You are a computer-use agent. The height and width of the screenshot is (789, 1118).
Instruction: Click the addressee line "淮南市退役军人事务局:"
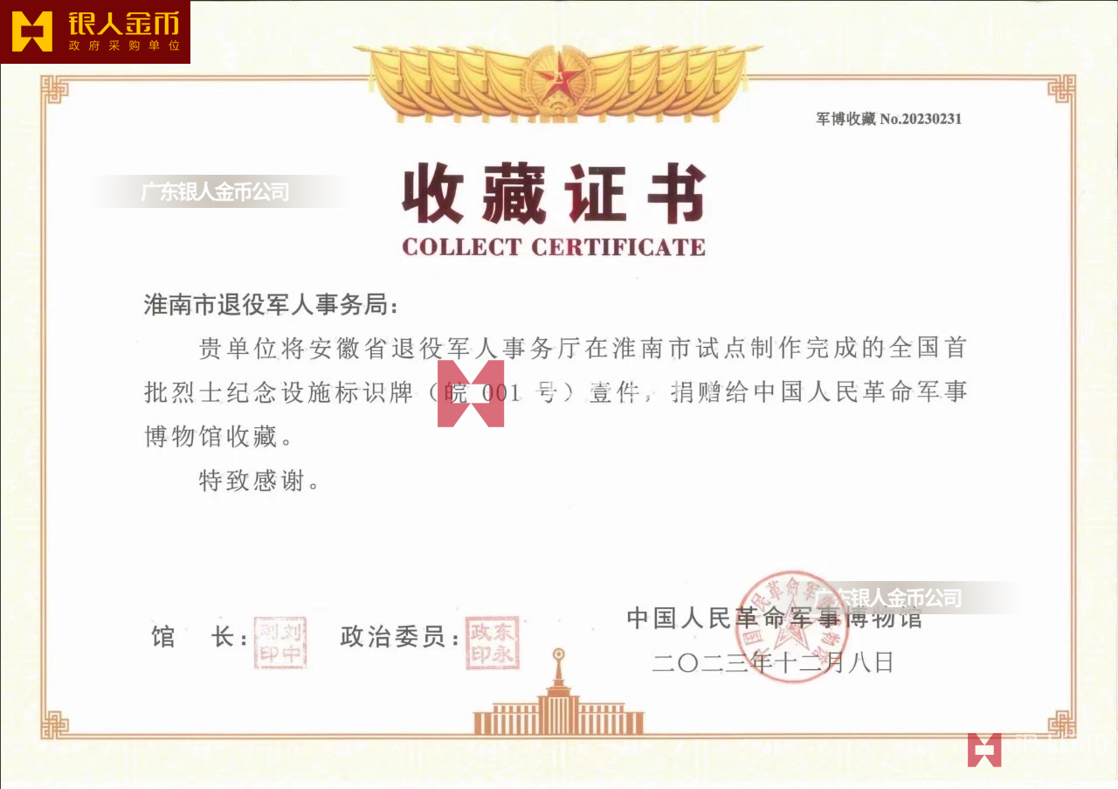pos(270,306)
